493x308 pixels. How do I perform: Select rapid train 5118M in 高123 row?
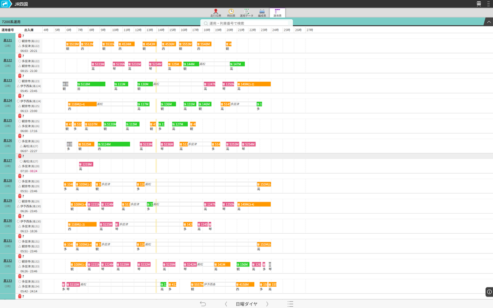click(91, 84)
